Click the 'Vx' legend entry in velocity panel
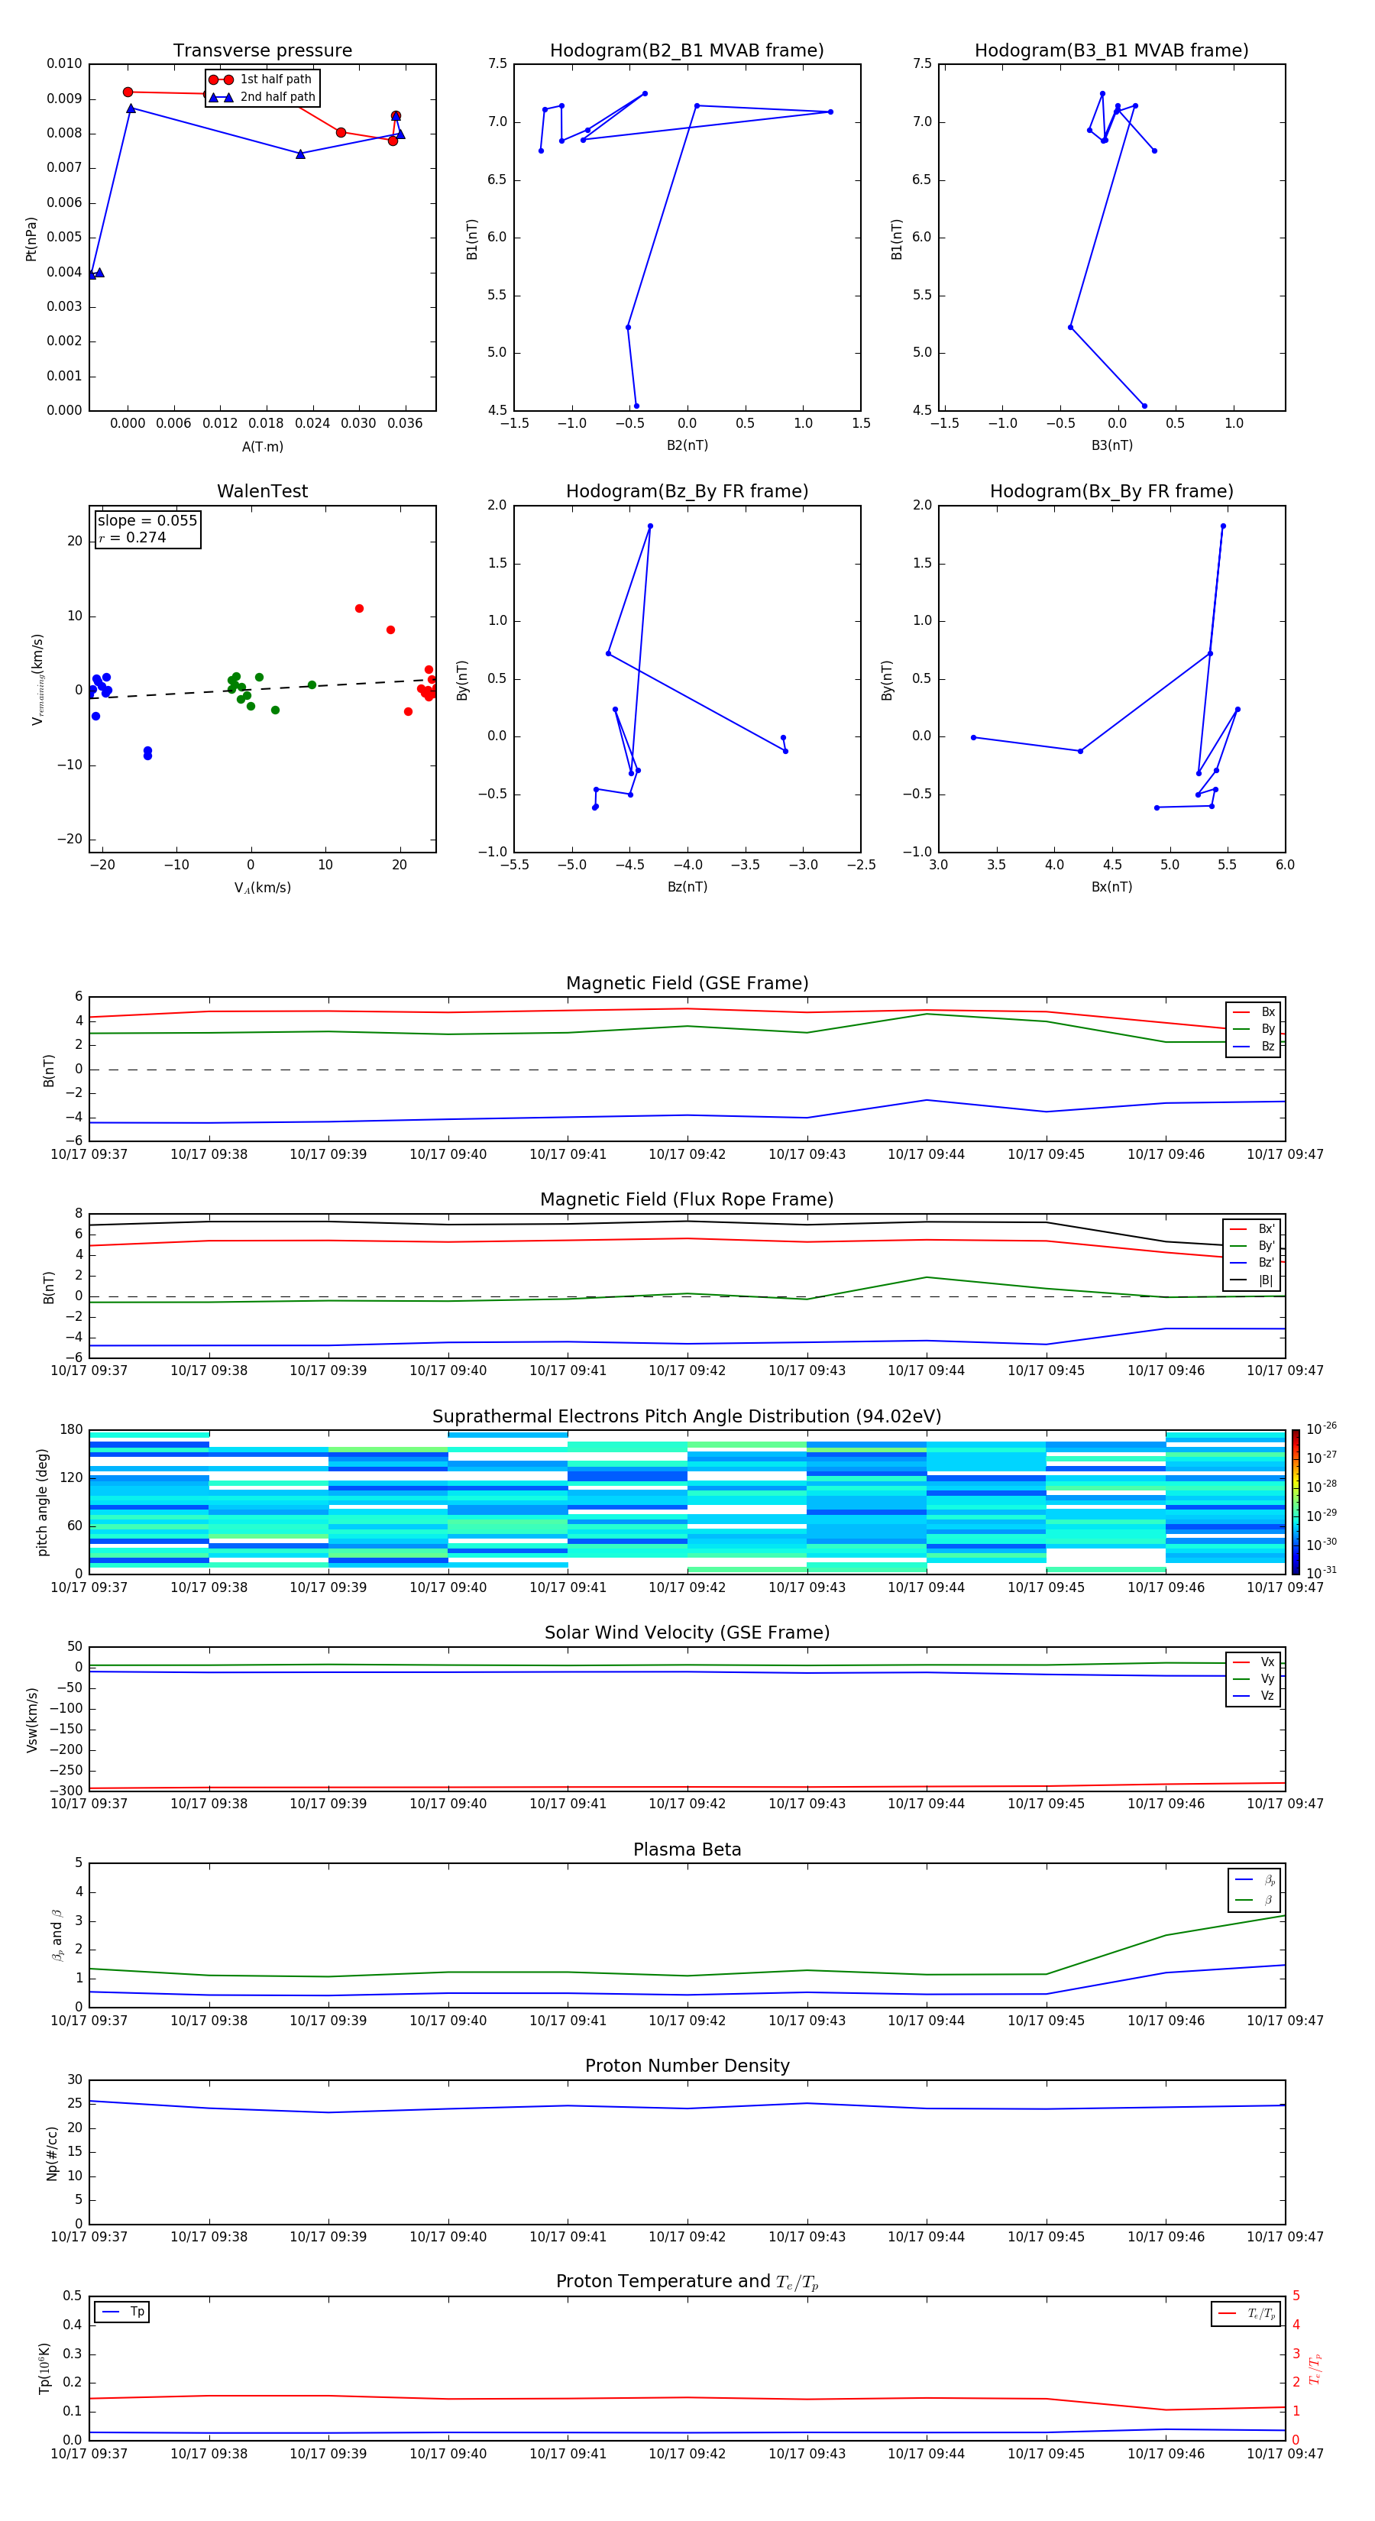 point(1254,1662)
